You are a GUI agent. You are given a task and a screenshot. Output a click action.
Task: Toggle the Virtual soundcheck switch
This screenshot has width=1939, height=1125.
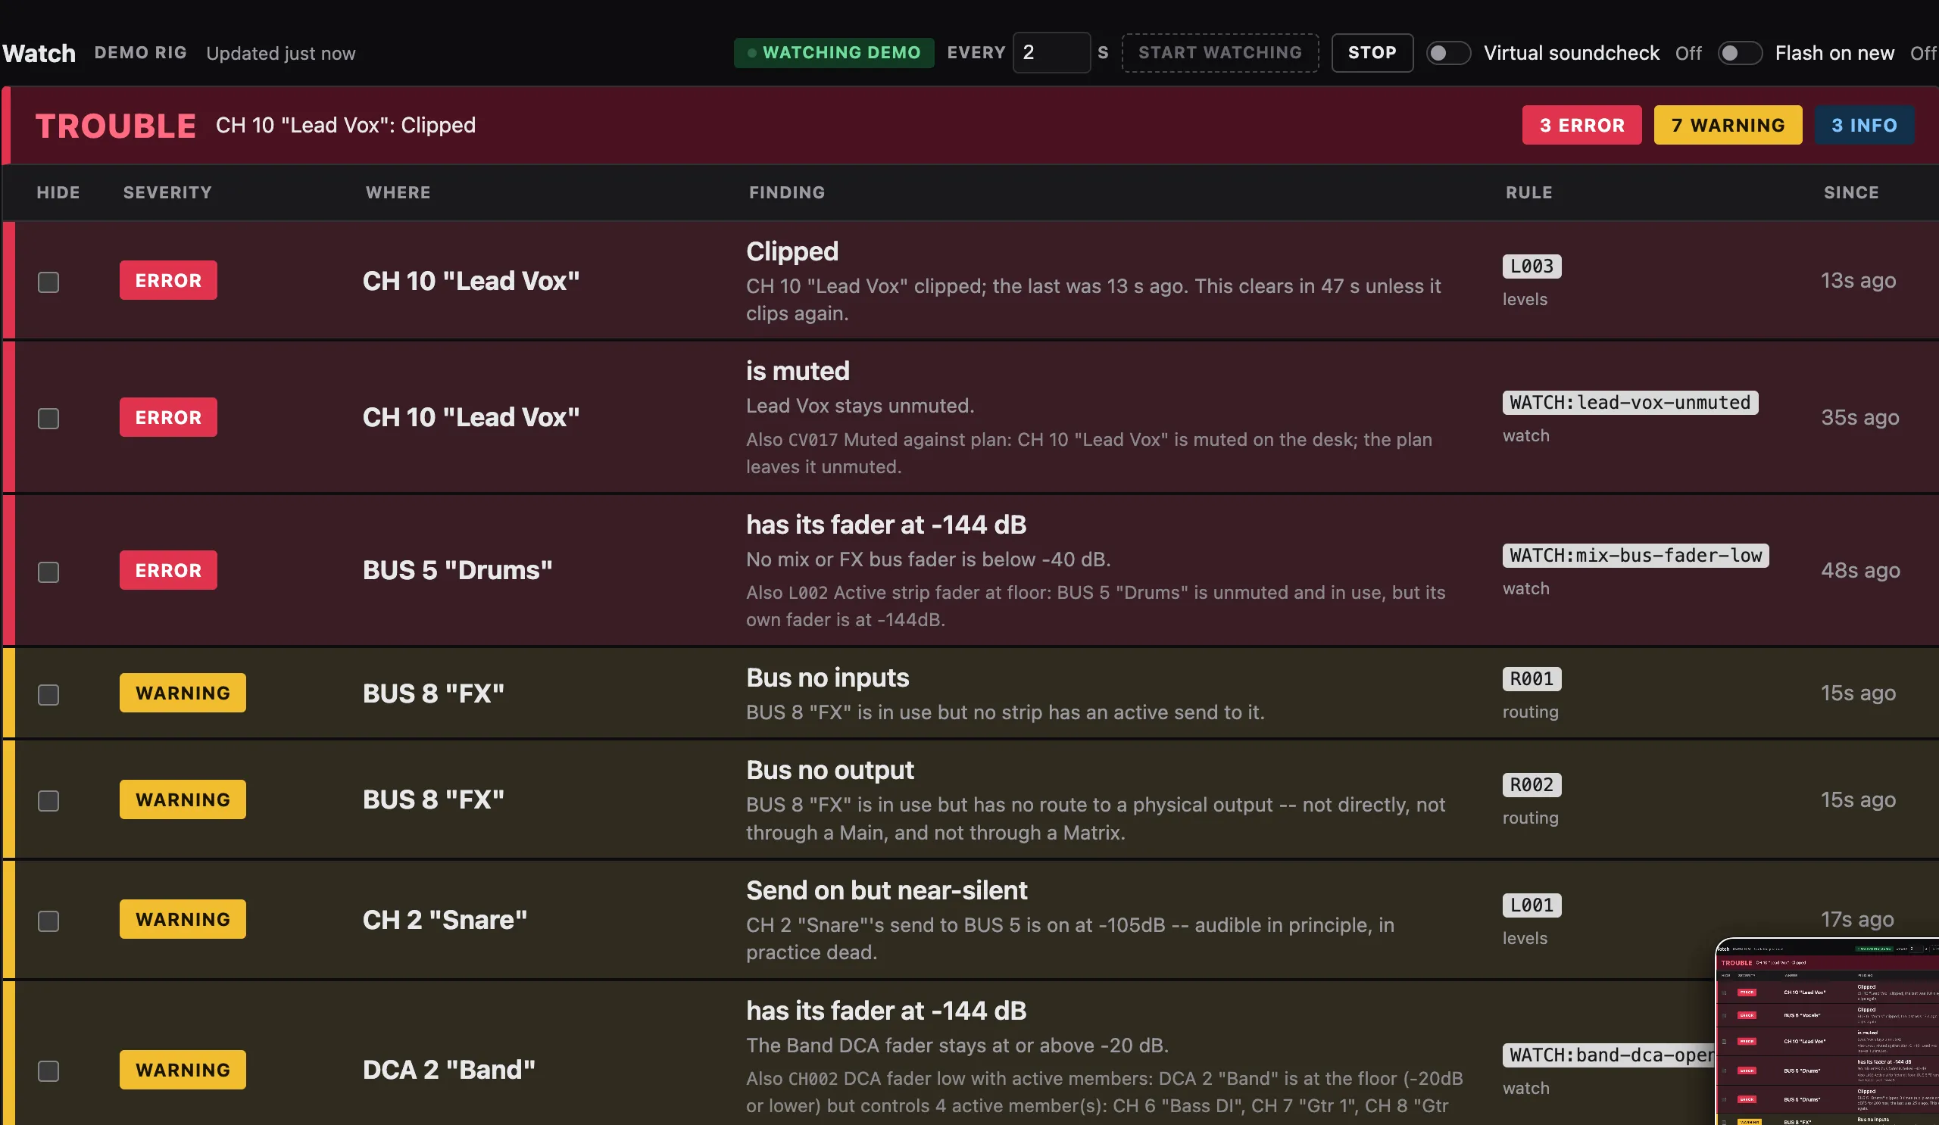pyautogui.click(x=1448, y=53)
